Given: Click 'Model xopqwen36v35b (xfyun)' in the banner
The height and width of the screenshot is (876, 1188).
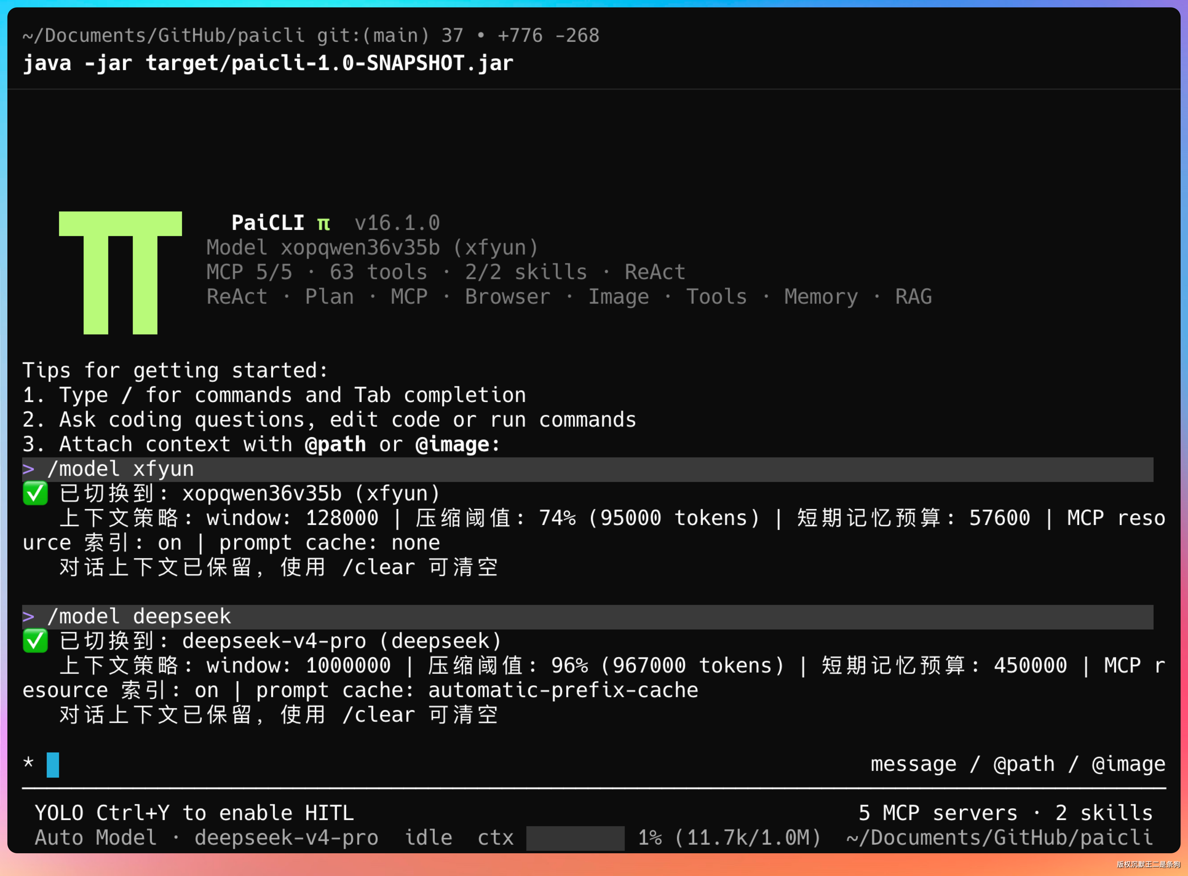Looking at the screenshot, I should click(x=372, y=248).
